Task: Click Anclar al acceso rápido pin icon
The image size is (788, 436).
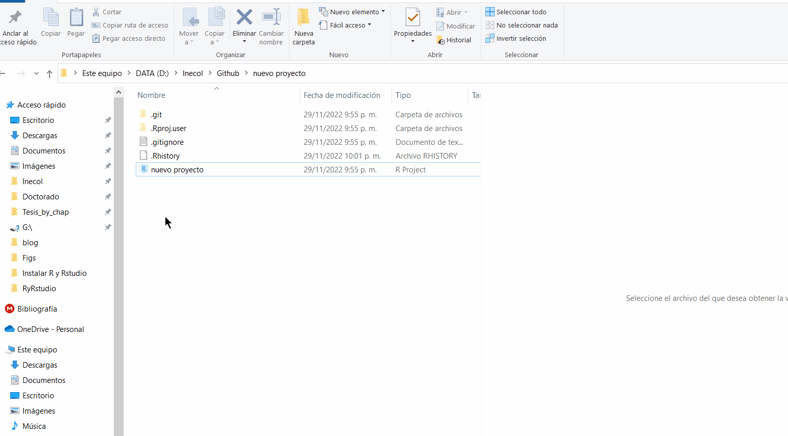Action: pos(15,17)
